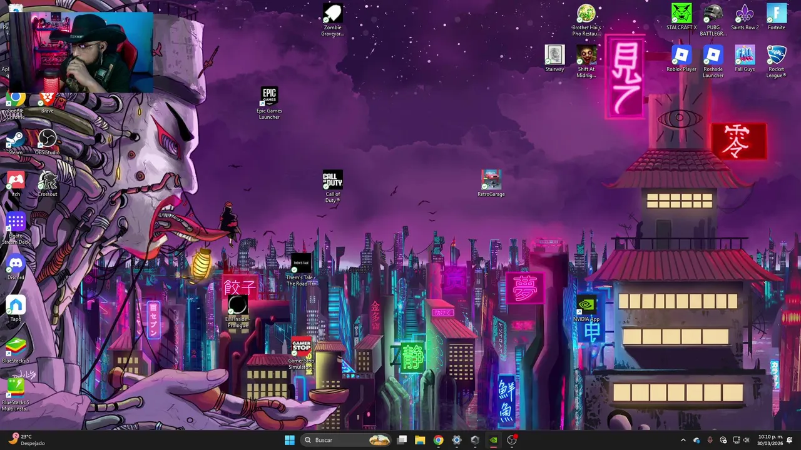Switch to NVIDIA app on taskbar

tap(493, 440)
